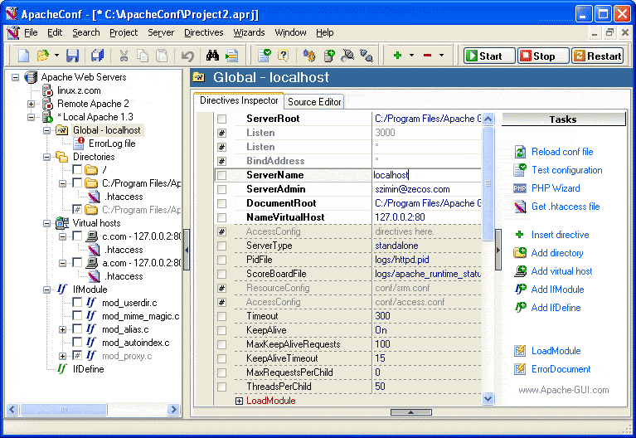Expand the mod_alias.c node

62,329
